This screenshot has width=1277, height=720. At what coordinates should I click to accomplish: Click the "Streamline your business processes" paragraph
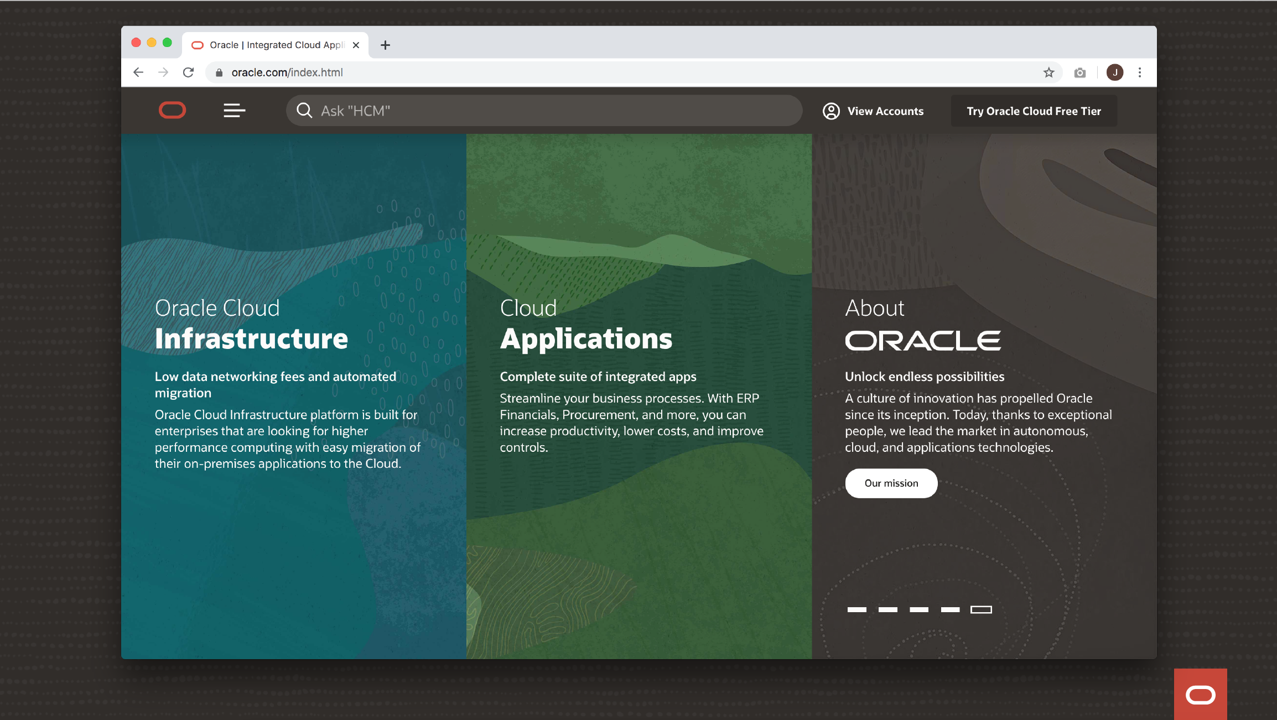[632, 423]
